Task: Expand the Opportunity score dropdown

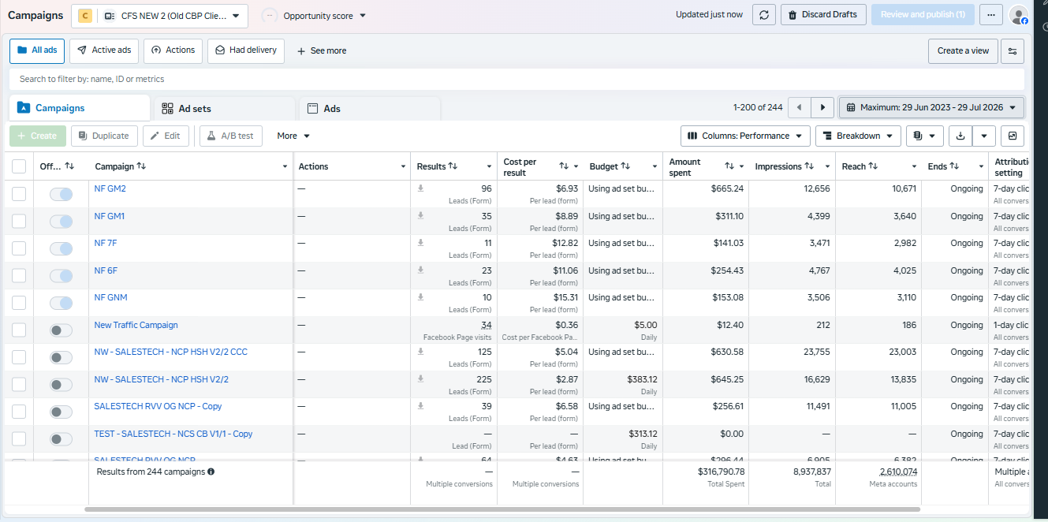Action: (x=315, y=16)
